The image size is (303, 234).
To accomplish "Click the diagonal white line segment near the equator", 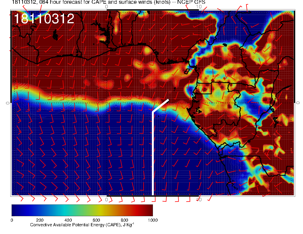I will click(x=161, y=106).
